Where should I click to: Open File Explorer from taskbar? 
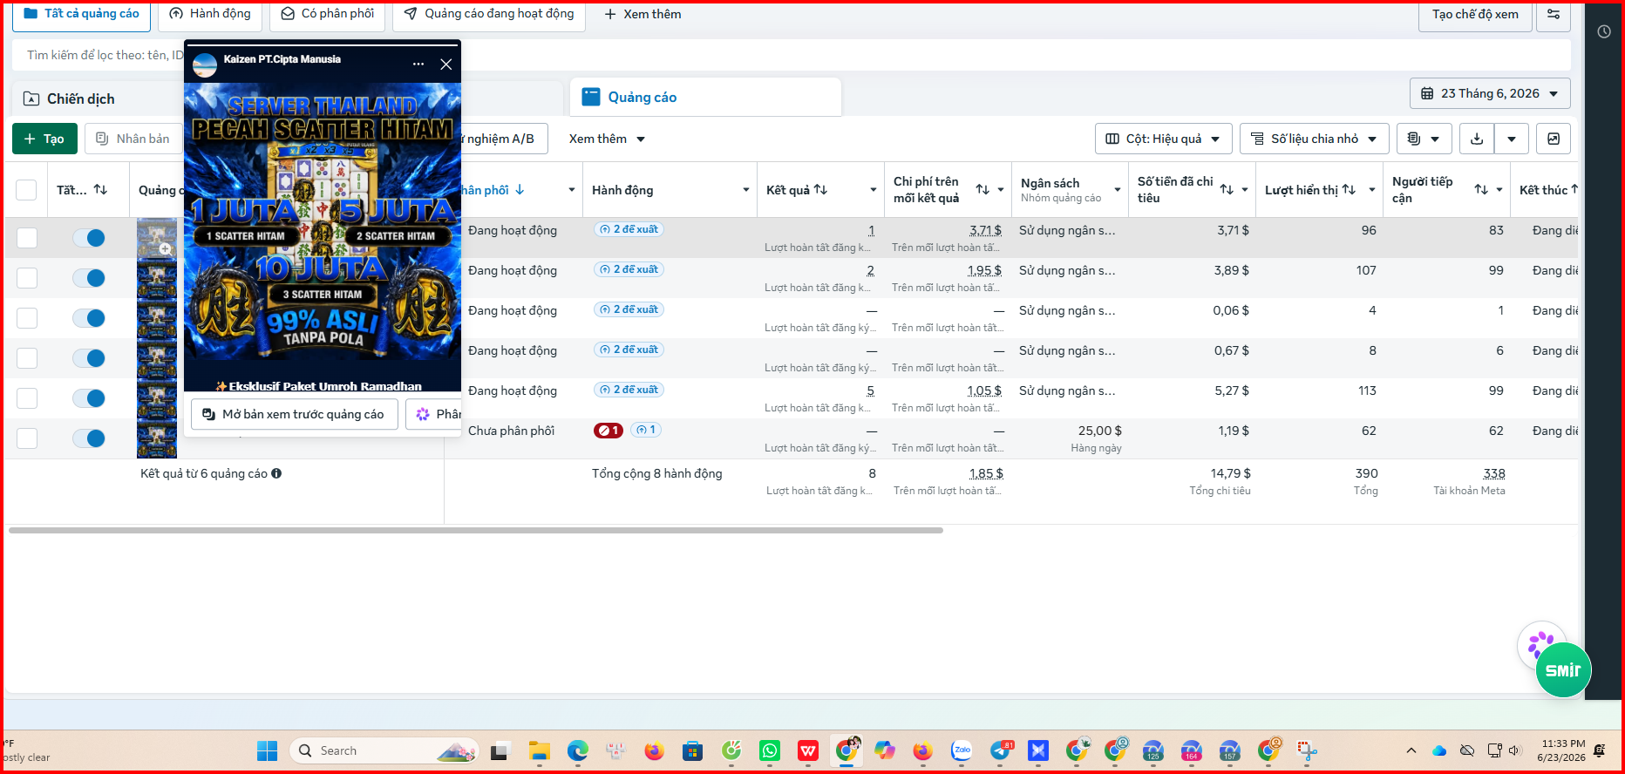point(539,750)
